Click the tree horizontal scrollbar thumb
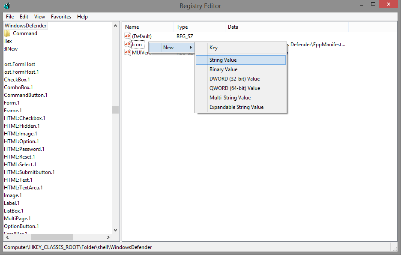401x255 pixels. (52, 237)
